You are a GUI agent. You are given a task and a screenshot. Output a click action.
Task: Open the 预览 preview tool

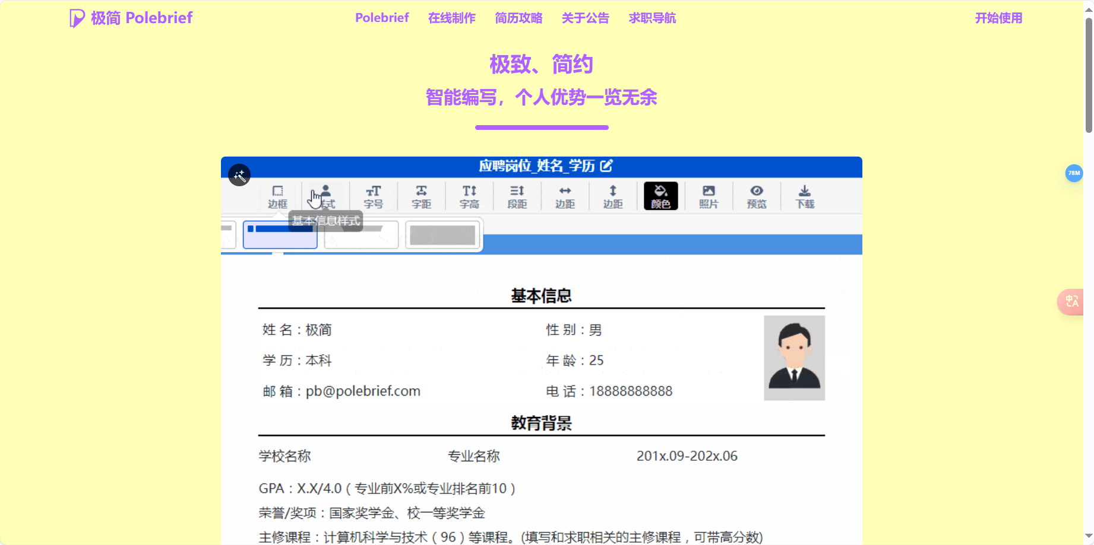(757, 196)
